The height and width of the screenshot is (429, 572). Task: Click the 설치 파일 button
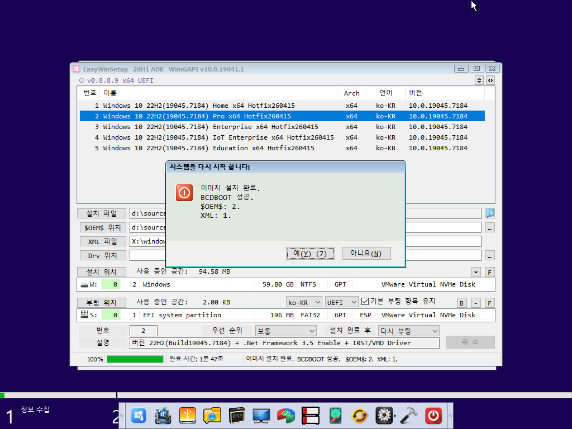(x=102, y=213)
